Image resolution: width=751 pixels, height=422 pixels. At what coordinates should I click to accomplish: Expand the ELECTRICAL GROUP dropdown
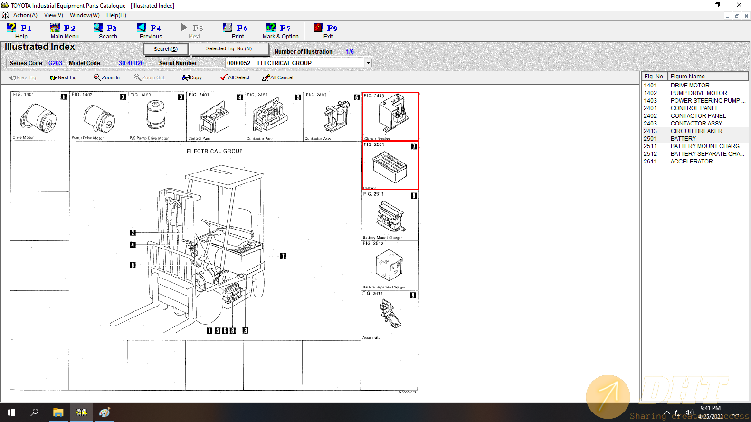(368, 63)
